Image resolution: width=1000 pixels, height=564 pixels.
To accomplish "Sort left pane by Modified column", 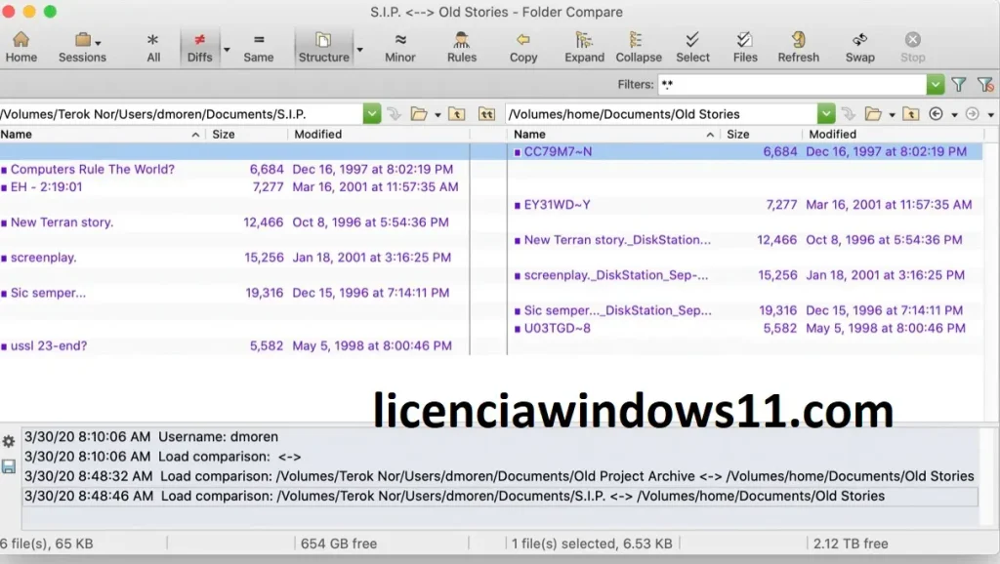I will click(380, 135).
